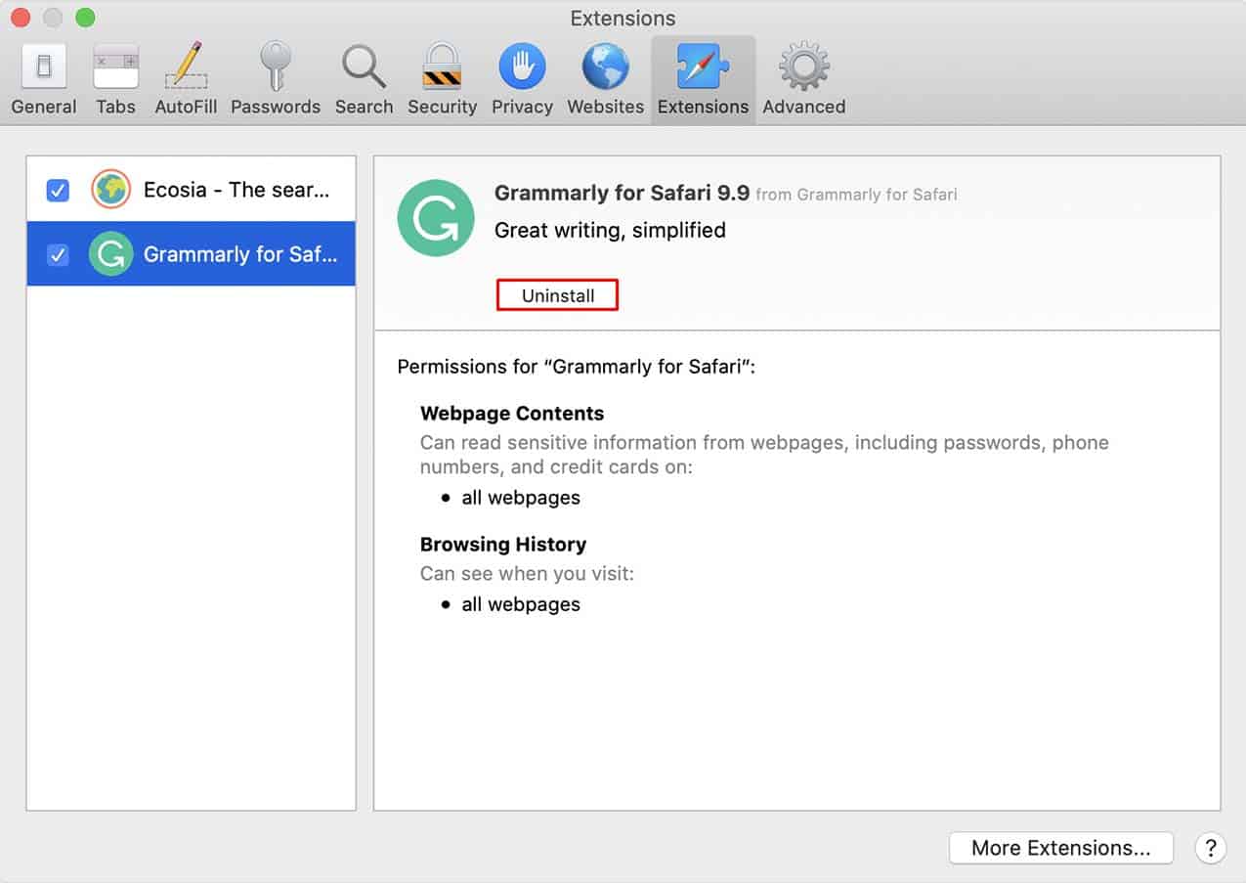Open the General preferences icon
The height and width of the screenshot is (883, 1246).
point(43,66)
